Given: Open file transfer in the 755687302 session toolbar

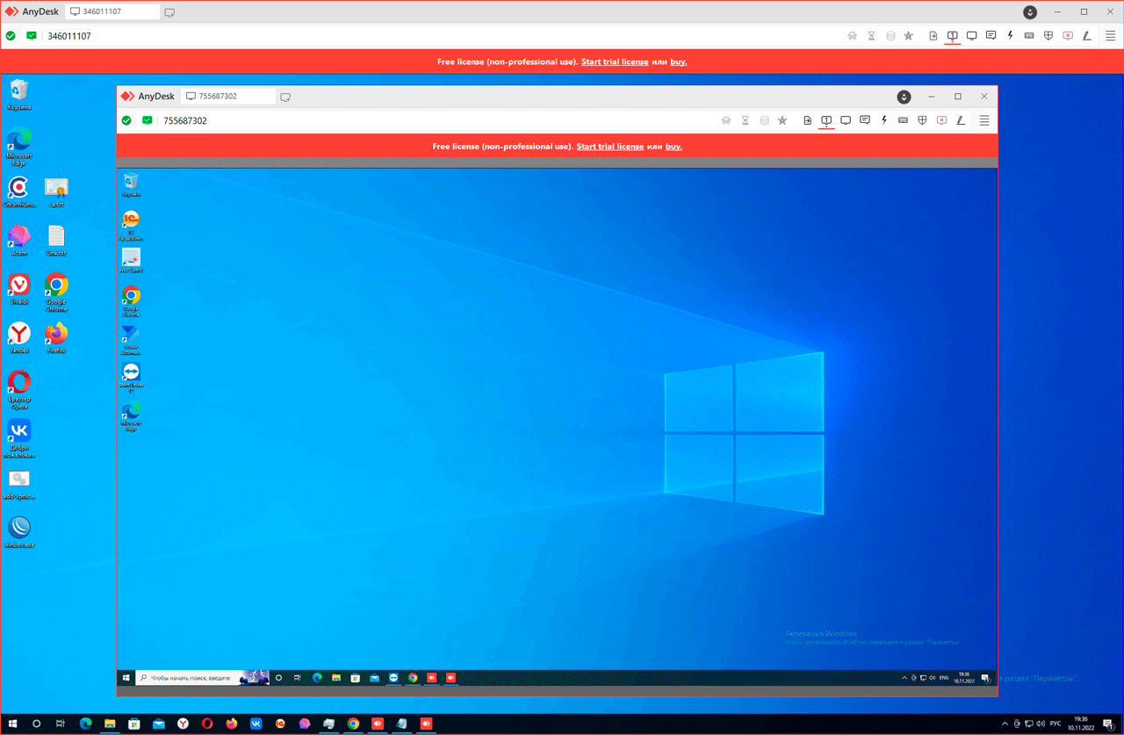Looking at the screenshot, I should click(x=807, y=120).
